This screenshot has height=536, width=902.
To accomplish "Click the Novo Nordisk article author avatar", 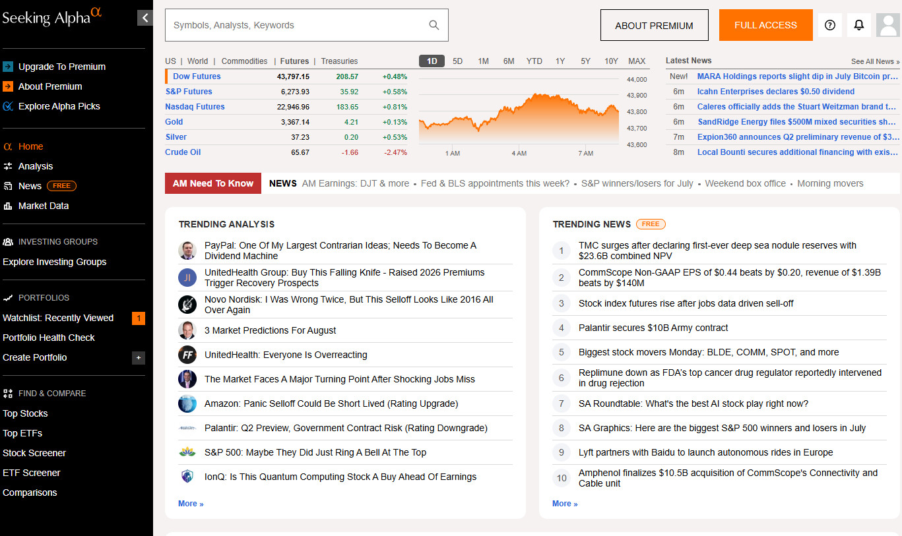I will pos(187,305).
